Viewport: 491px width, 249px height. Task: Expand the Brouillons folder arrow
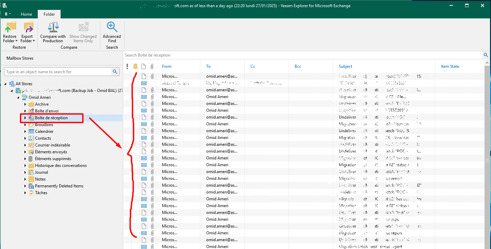click(25, 125)
